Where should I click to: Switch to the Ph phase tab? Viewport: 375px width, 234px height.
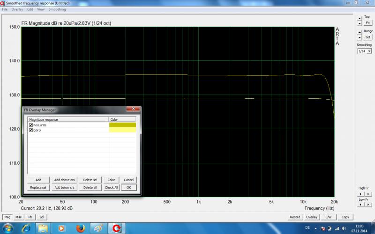(31, 217)
